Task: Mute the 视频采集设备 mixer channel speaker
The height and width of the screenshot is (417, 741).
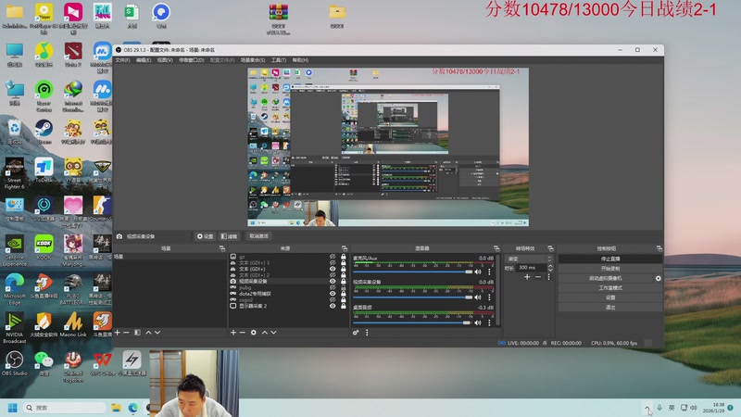Action: pyautogui.click(x=478, y=297)
